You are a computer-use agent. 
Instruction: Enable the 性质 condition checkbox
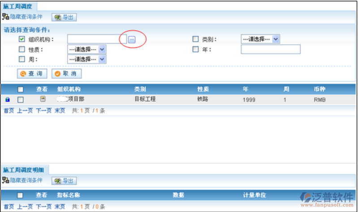click(22, 49)
